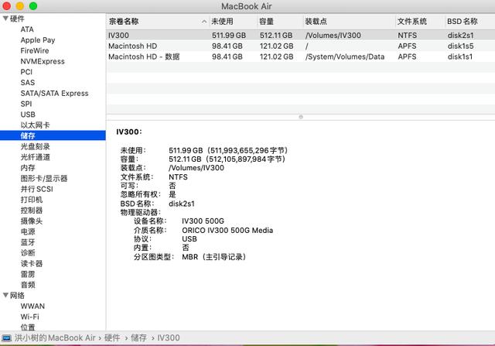Viewport: 495px width, 346px height.
Task: Click the ORICO IV300 500G Media text
Action: click(227, 231)
